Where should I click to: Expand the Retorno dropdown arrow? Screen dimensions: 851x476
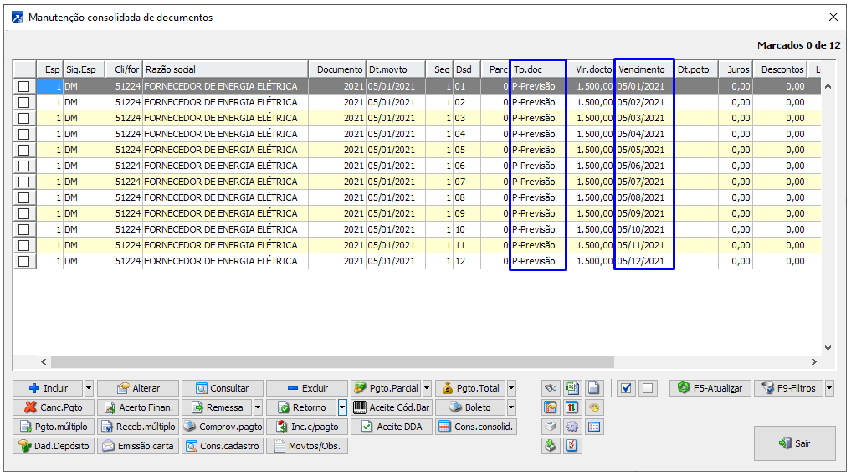[x=342, y=407]
